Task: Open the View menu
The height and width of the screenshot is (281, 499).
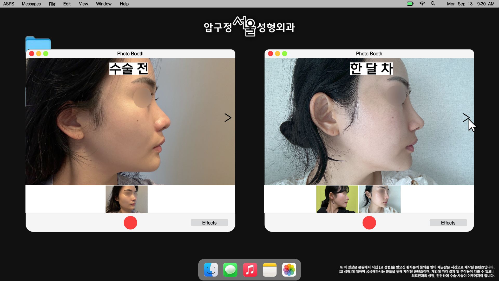Action: pos(83,4)
